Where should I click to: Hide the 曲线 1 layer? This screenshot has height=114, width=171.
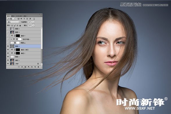click(8, 60)
